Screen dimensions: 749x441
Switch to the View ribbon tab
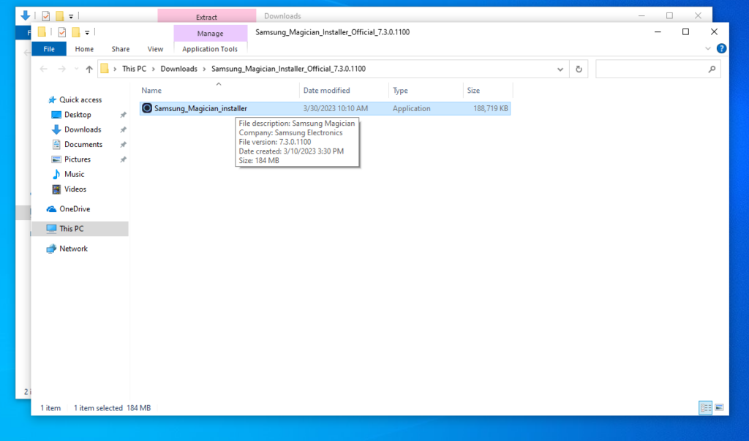[155, 49]
